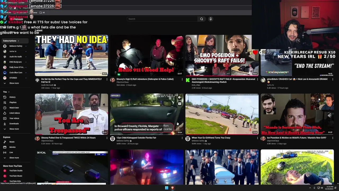Viewport: 339px width, 191px height.
Task: Click channel avatar beside 12yo Child Kidnapped title
Action: click(113, 139)
